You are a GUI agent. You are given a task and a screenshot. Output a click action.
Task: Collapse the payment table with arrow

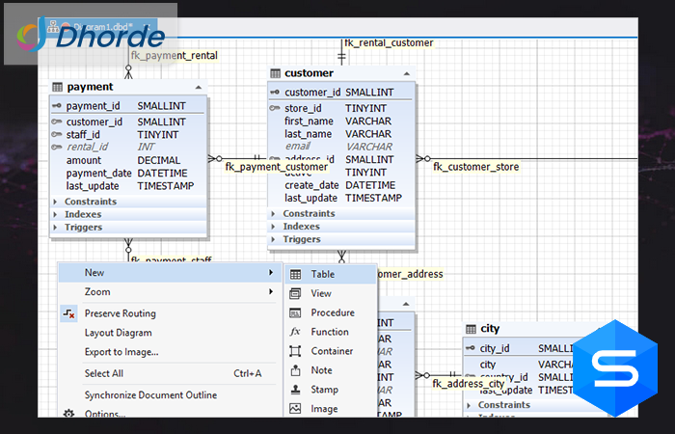(199, 87)
